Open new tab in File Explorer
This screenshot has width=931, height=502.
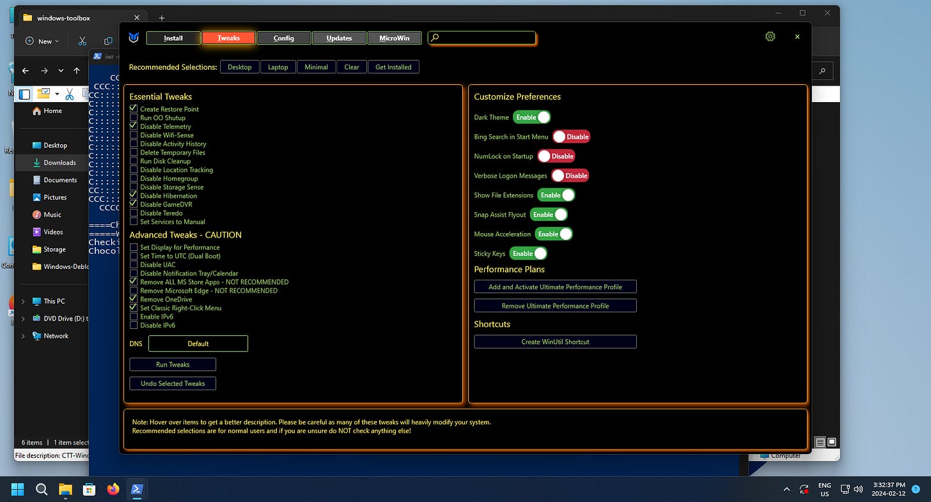[x=162, y=18]
